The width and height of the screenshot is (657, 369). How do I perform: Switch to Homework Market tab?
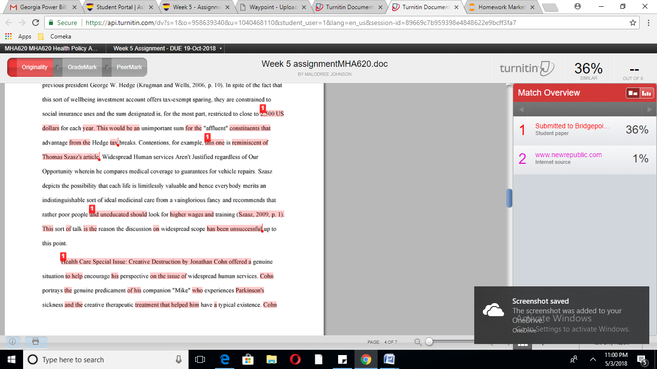coord(502,7)
